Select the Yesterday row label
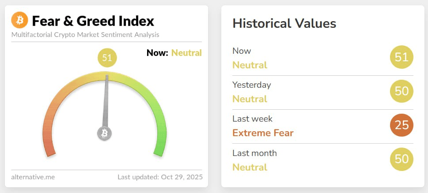428x193 pixels. [251, 85]
